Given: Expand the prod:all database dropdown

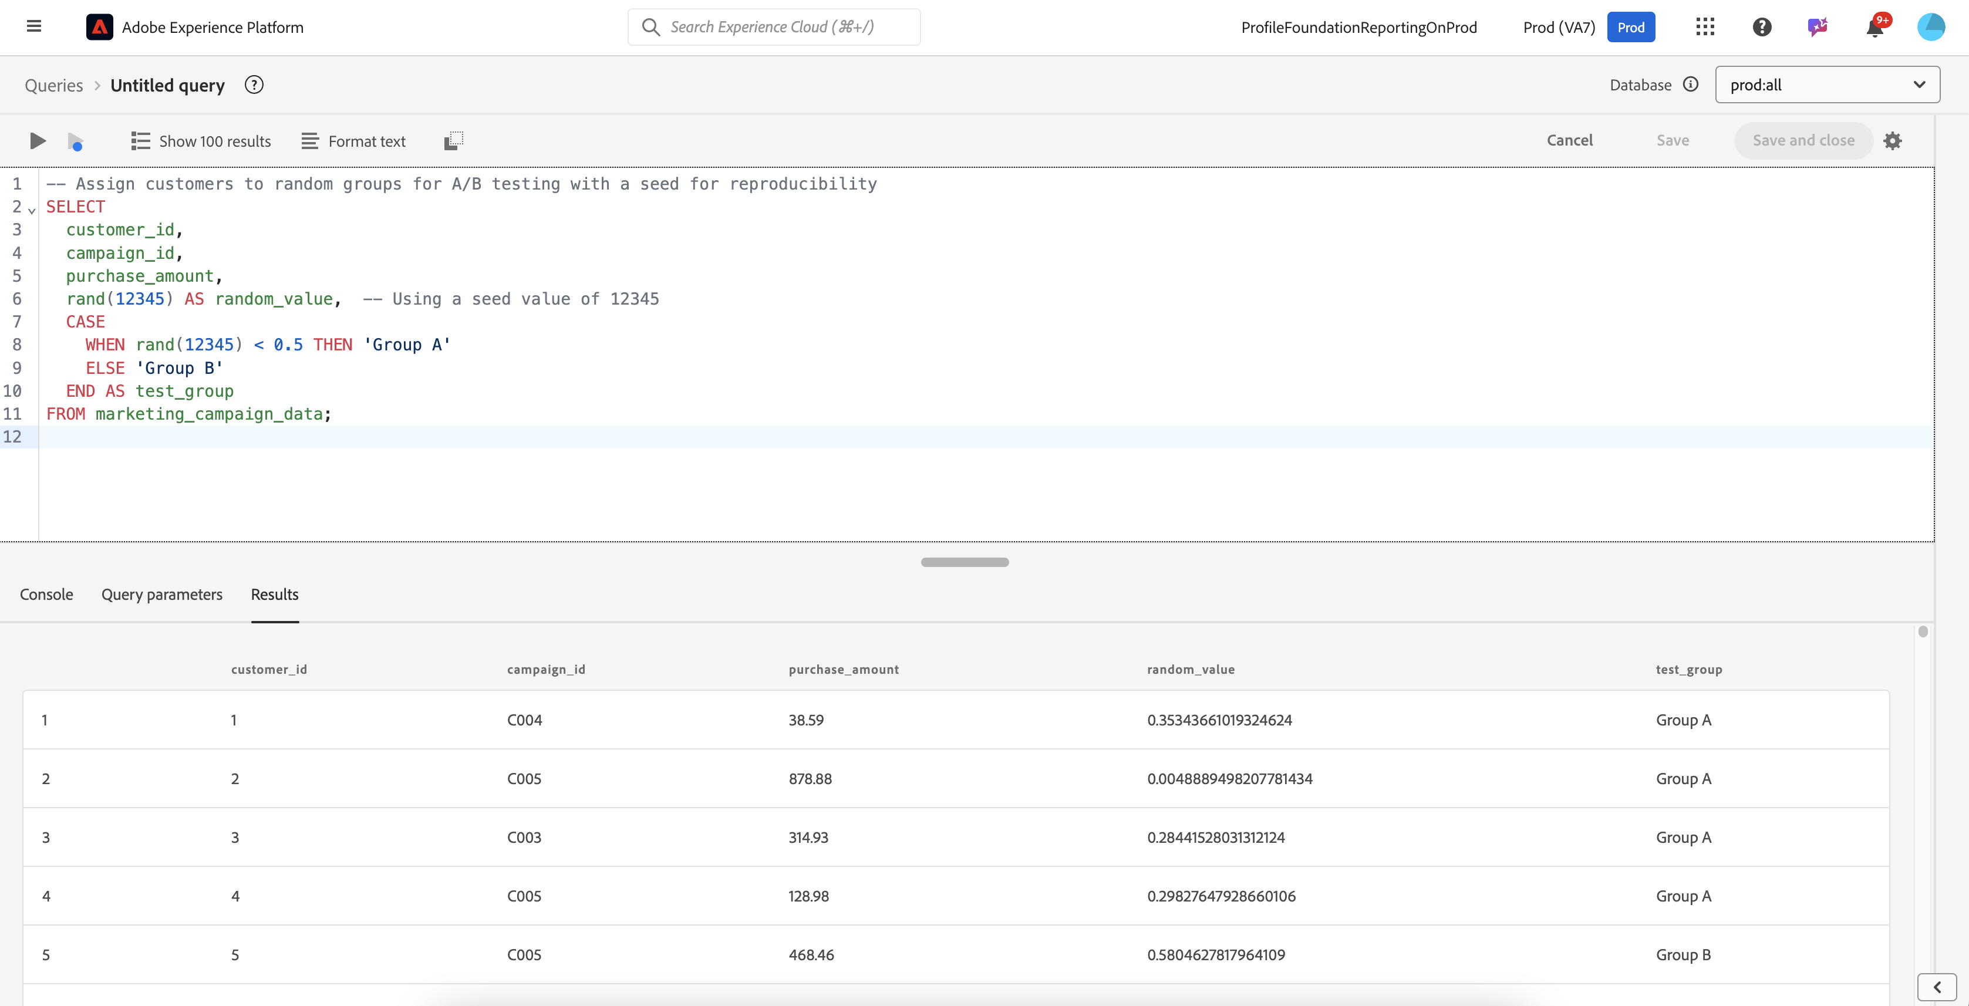Looking at the screenshot, I should click(1827, 85).
